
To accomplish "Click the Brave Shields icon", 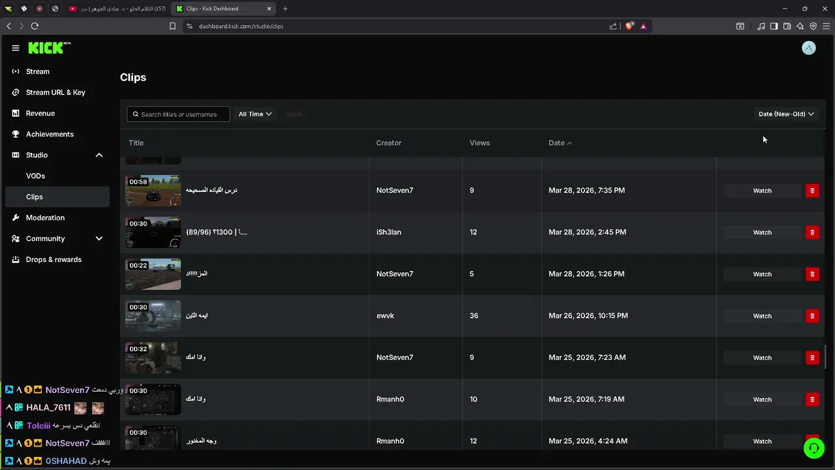I will click(629, 26).
